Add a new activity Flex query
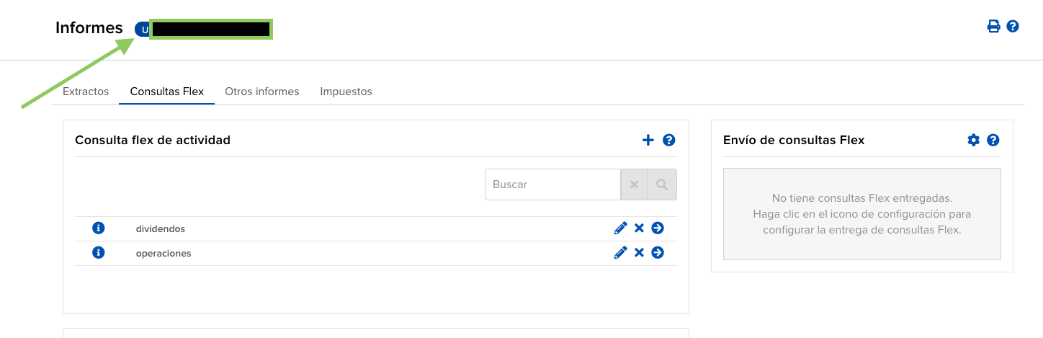Image resolution: width=1043 pixels, height=338 pixels. (x=648, y=140)
